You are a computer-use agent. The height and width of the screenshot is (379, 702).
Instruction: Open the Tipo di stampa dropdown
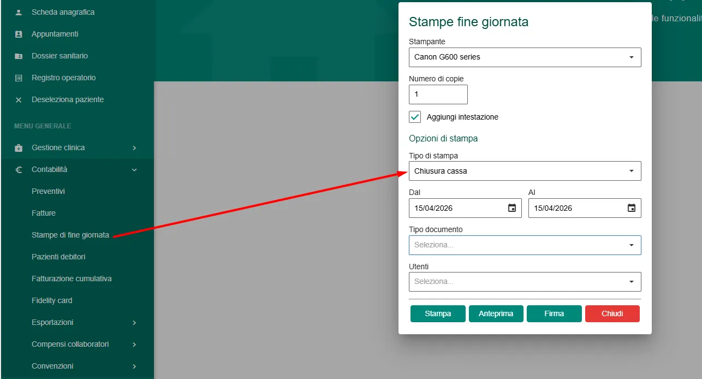coord(525,171)
